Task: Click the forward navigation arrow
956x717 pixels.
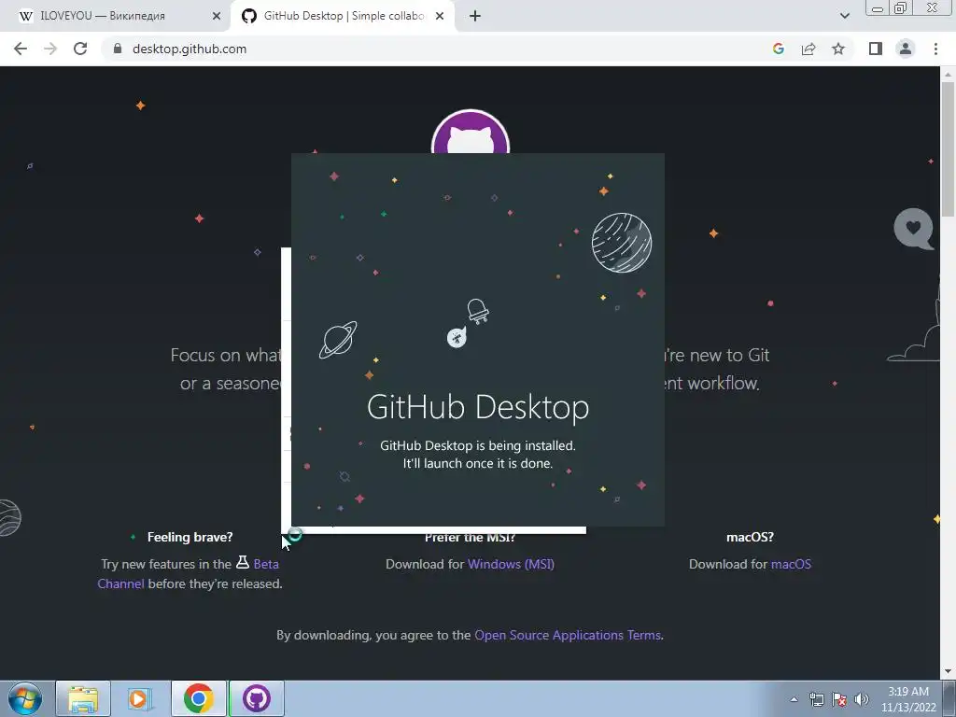Action: click(50, 49)
